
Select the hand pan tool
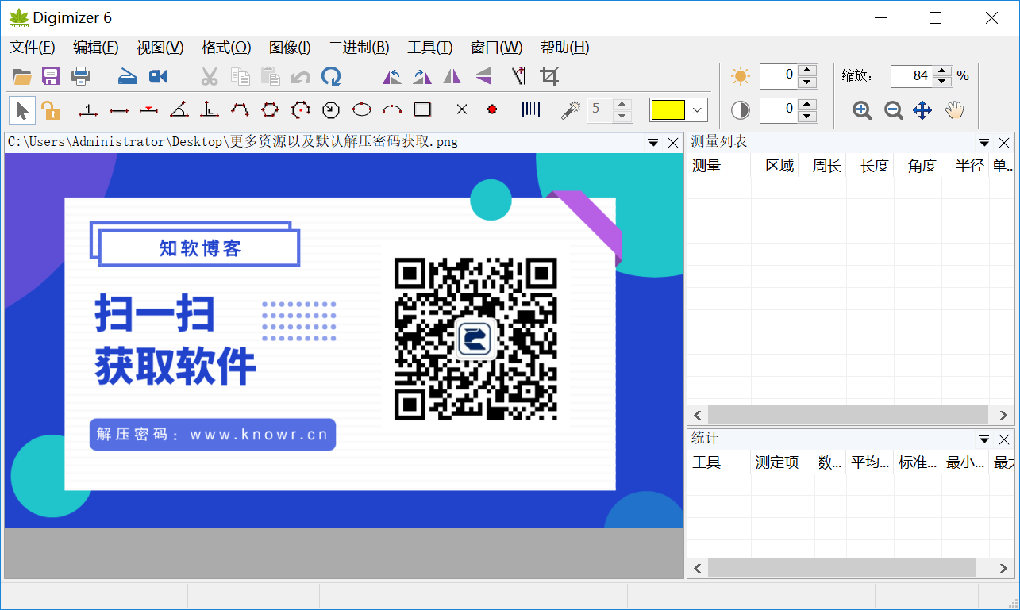click(x=954, y=110)
